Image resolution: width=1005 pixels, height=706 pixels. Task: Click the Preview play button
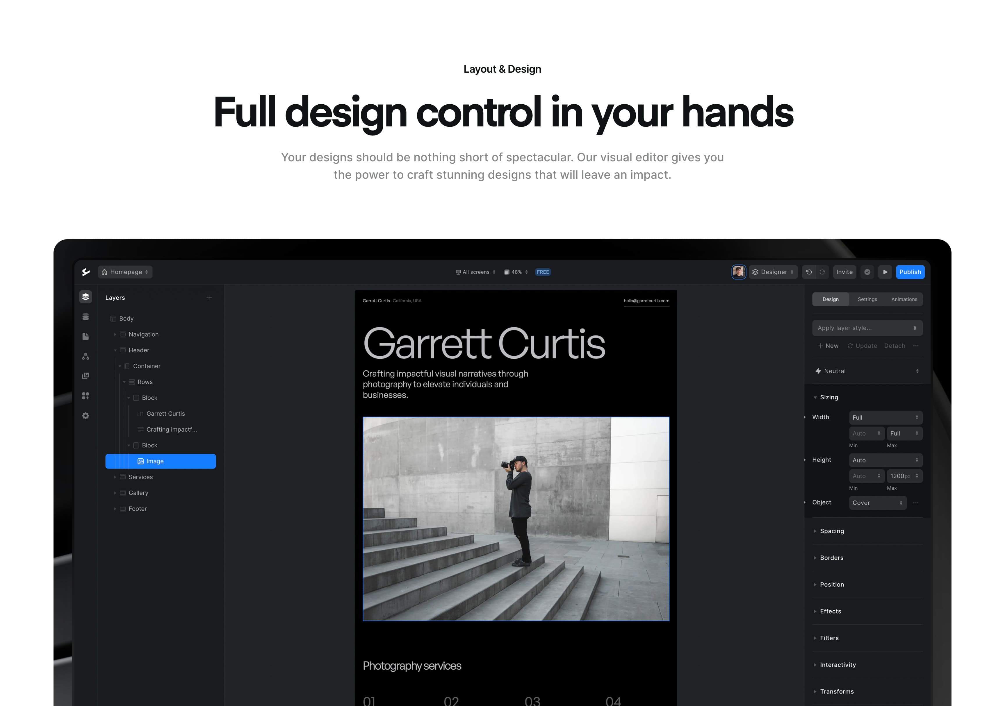885,272
